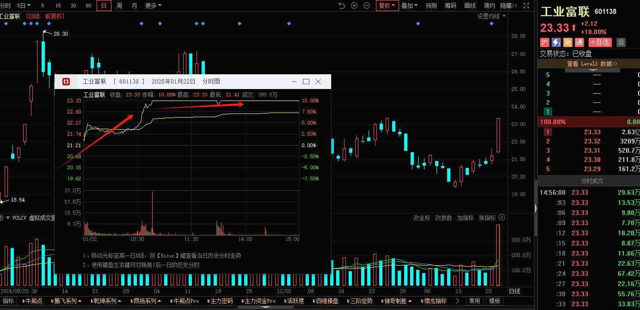The height and width of the screenshot is (310, 640).
Task: Expand the 更多 periods dropdown
Action: pos(154,6)
